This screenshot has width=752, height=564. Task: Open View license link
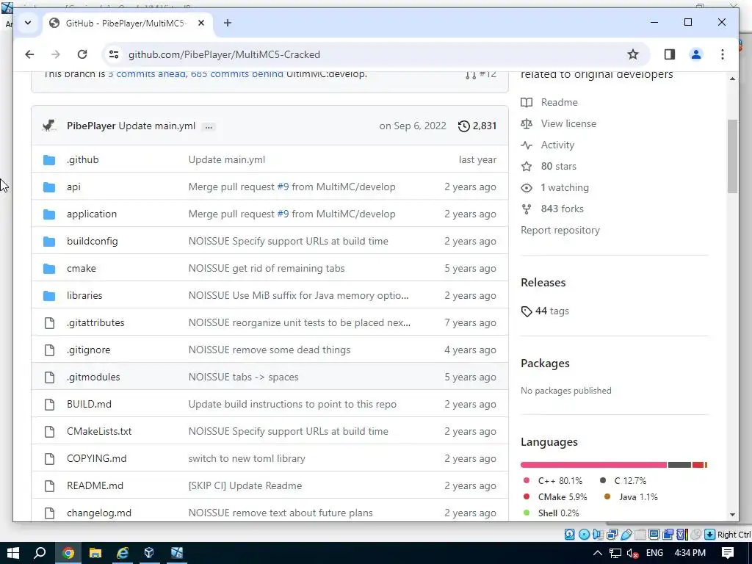[568, 123]
